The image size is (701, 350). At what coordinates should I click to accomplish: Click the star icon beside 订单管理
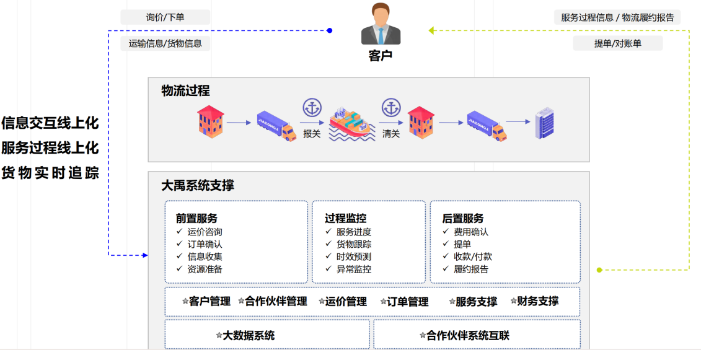[383, 302]
